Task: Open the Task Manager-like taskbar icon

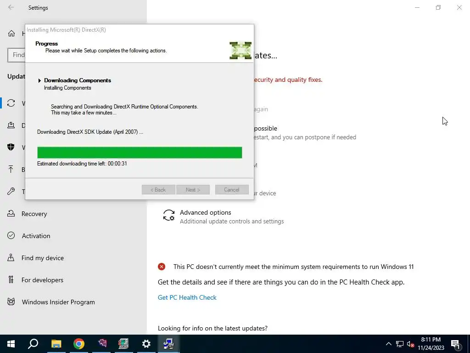Action: (x=123, y=344)
